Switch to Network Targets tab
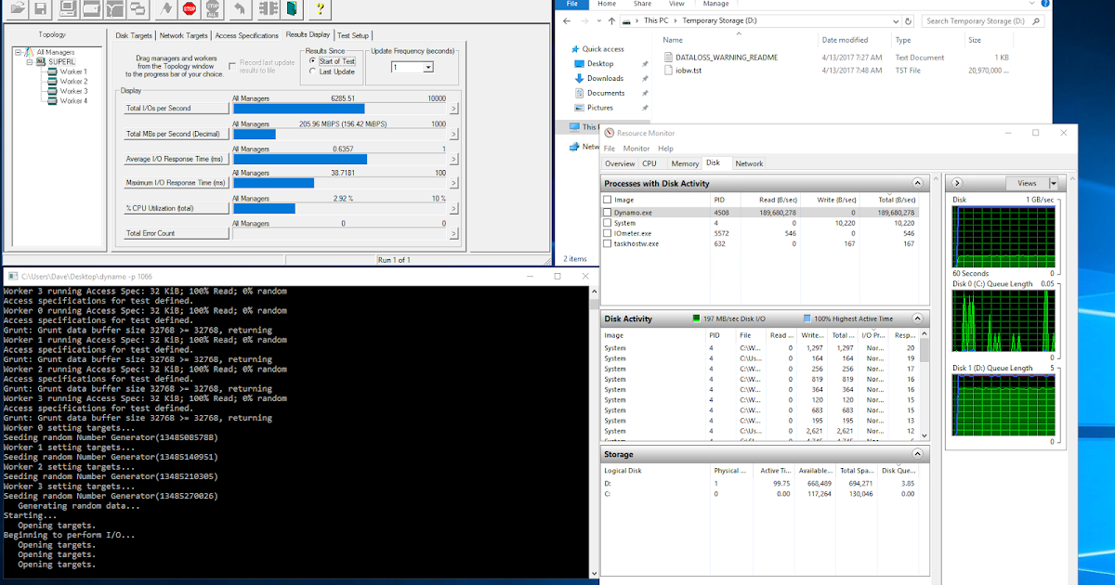 coord(184,35)
